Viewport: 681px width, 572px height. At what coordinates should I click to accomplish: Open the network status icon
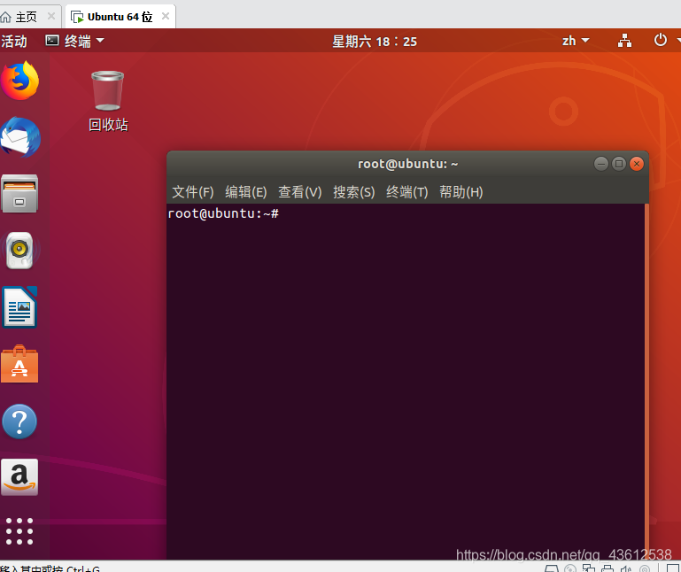click(624, 41)
